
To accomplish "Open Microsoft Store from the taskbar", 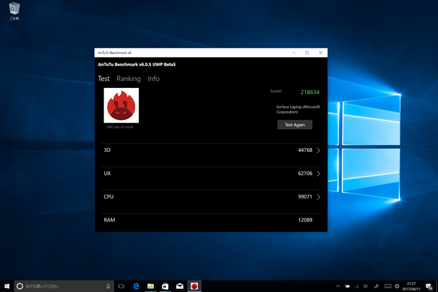I will [165, 286].
